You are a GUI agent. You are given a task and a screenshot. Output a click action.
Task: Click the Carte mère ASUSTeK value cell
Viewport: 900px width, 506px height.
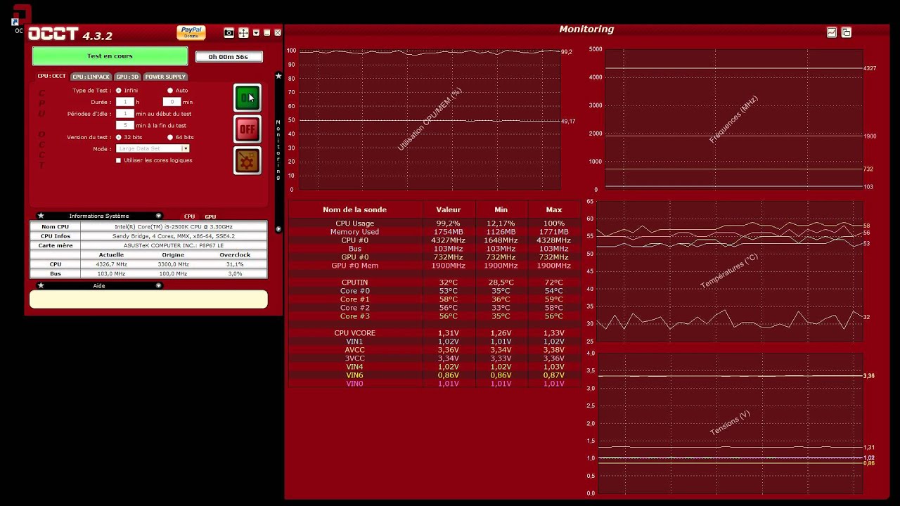click(x=174, y=246)
